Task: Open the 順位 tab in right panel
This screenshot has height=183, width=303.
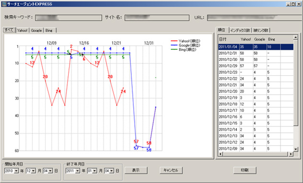Action: pos(222,30)
